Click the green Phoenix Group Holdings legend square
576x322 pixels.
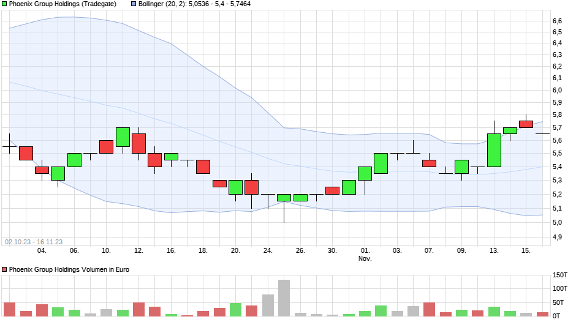tap(4, 4)
